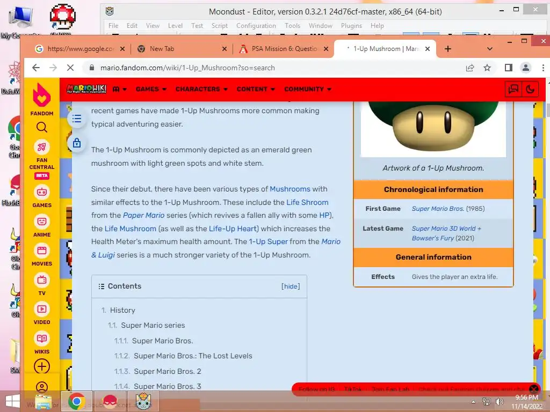The width and height of the screenshot is (550, 412).
Task: Expand the Games dropdown in wiki nav
Action: (x=151, y=89)
